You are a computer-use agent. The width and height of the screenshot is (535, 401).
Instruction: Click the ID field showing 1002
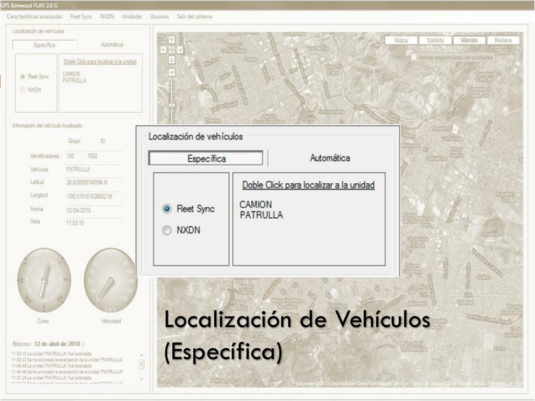pyautogui.click(x=104, y=156)
